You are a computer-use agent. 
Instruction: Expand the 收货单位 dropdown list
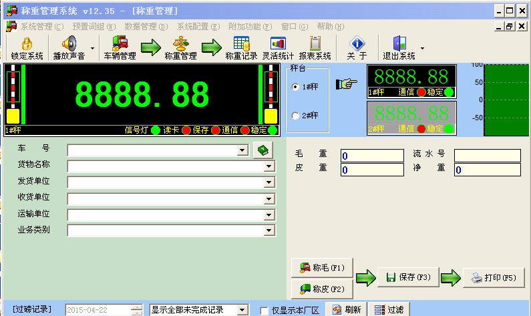(x=269, y=198)
